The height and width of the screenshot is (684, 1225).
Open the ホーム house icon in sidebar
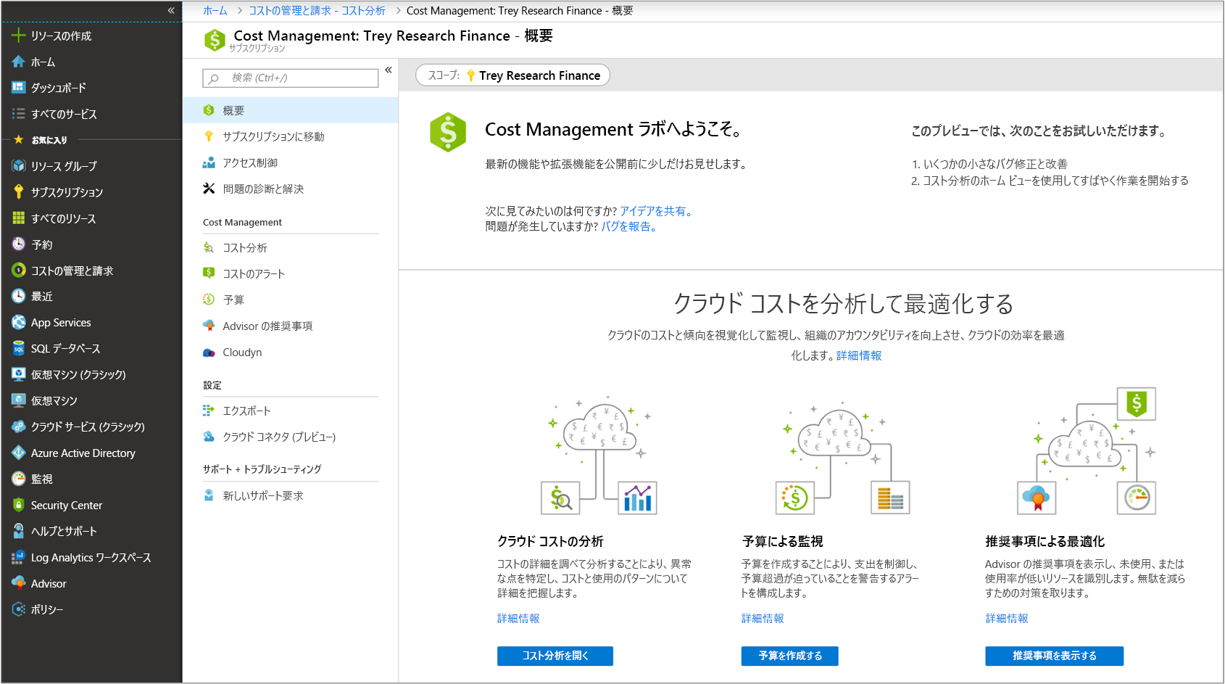click(19, 62)
